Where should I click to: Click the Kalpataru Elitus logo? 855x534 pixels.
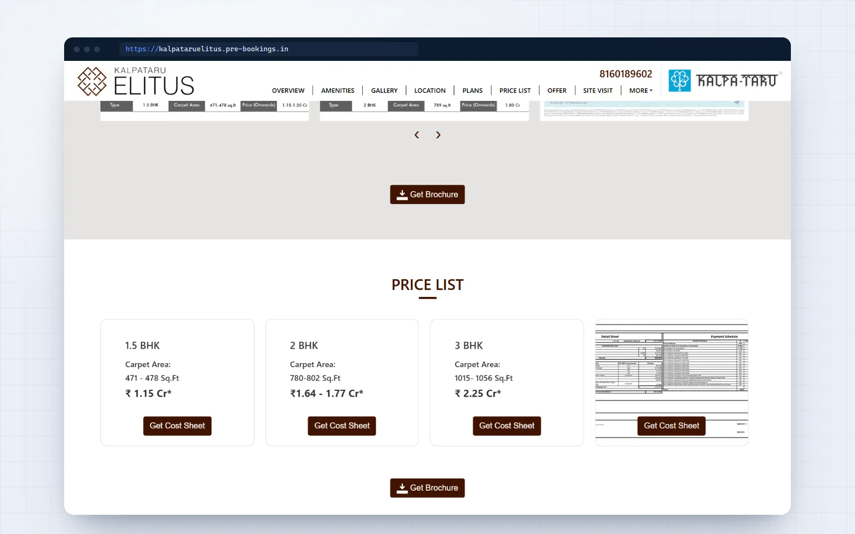click(136, 81)
